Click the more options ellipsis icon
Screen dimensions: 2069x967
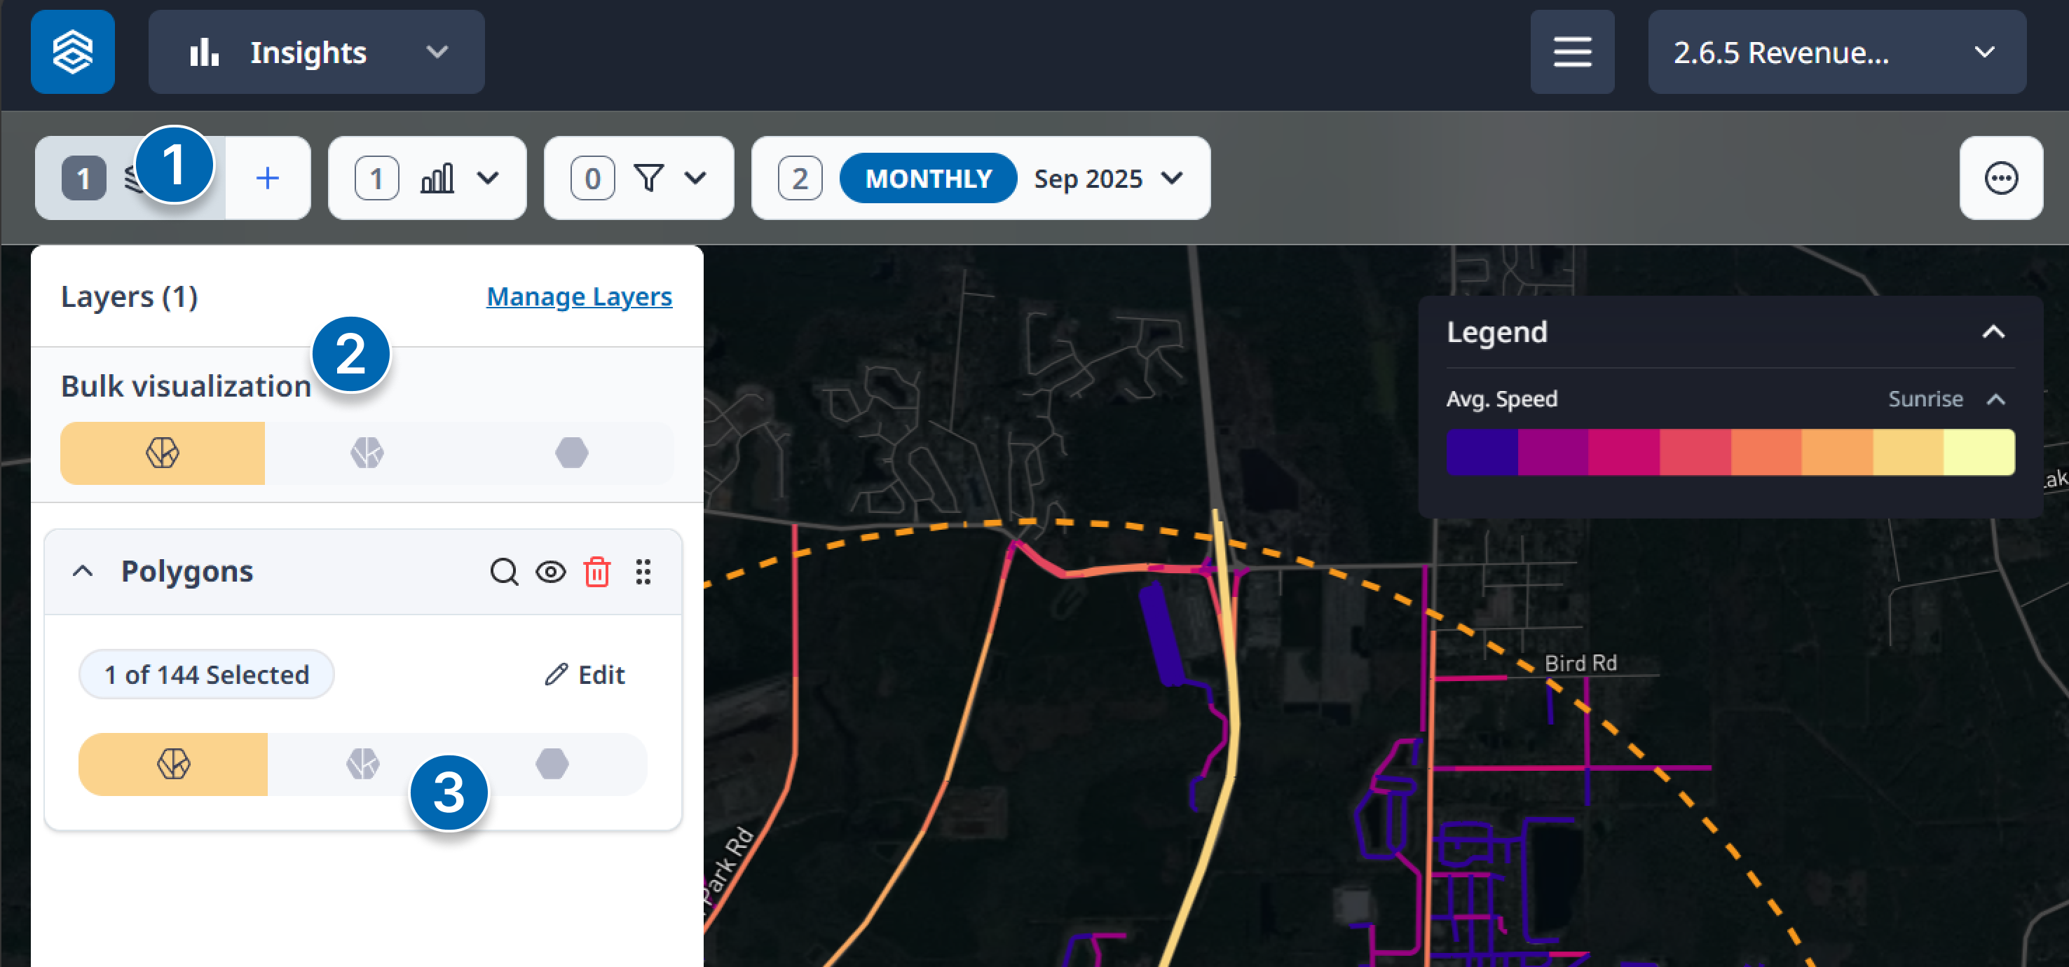[x=2000, y=177]
